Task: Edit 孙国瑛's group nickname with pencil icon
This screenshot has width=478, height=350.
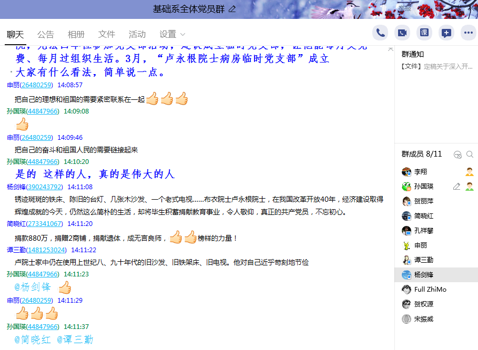Action: coord(456,187)
